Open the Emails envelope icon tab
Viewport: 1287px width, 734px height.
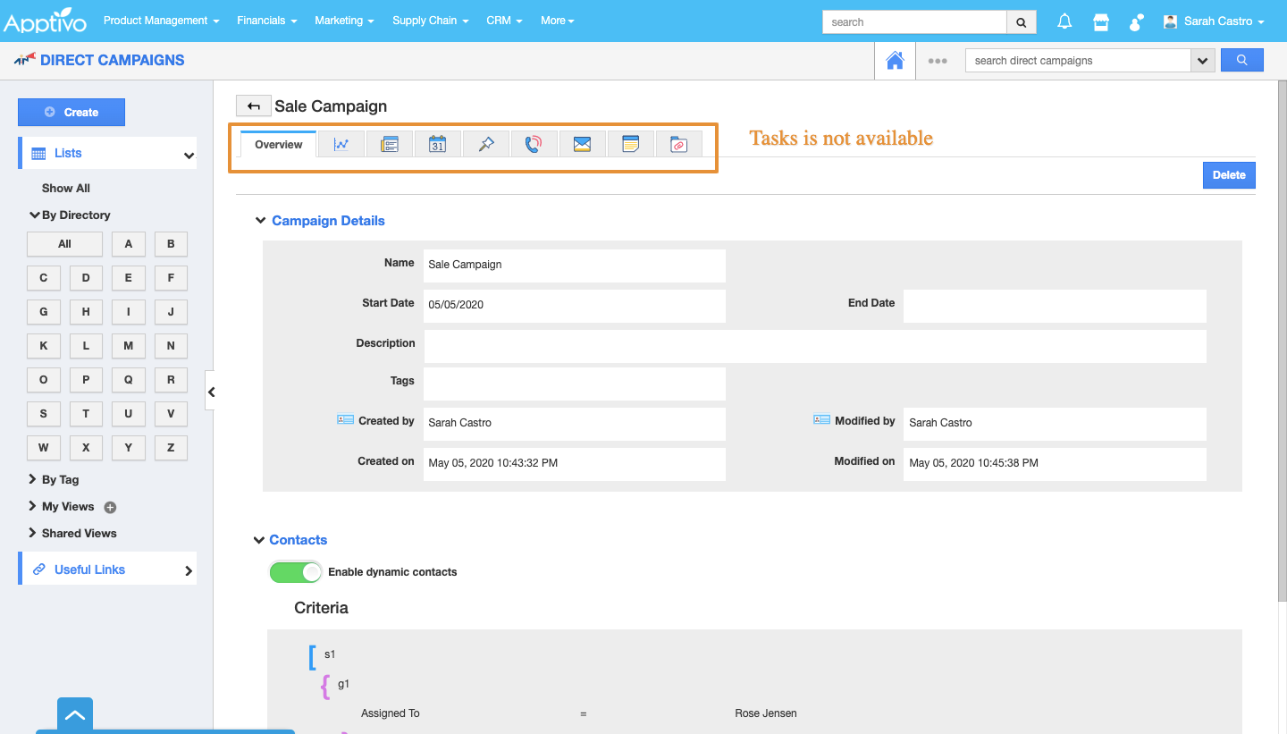(582, 144)
